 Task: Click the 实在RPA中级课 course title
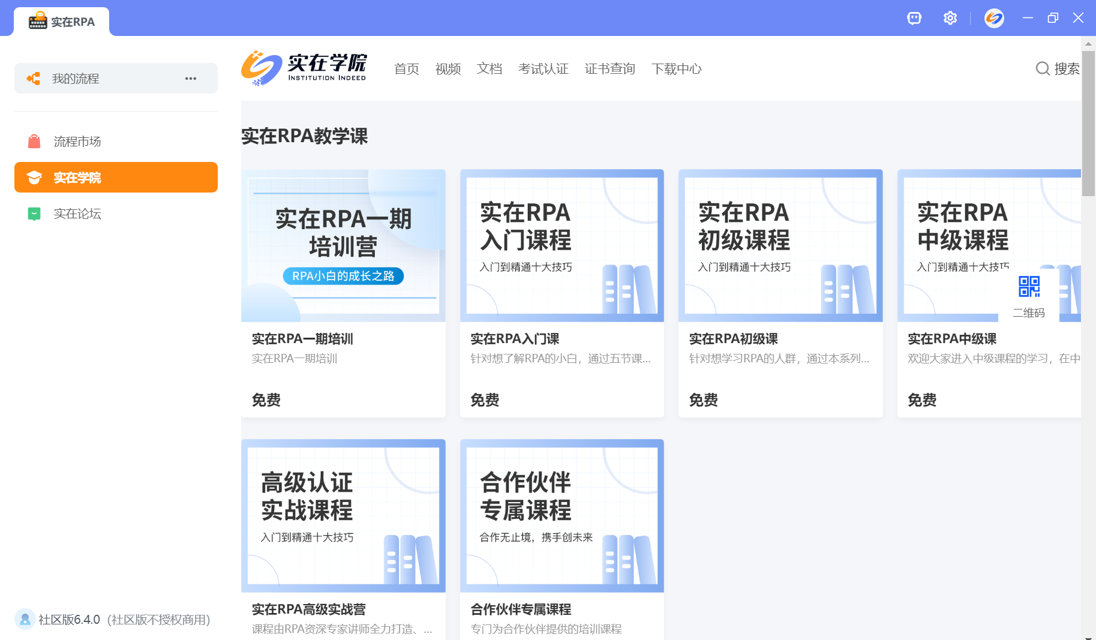pyautogui.click(x=952, y=339)
